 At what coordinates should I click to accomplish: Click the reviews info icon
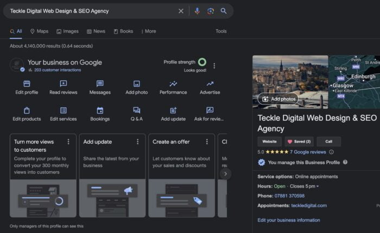(331, 152)
